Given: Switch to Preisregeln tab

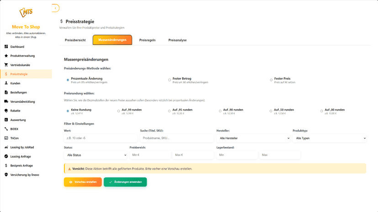Looking at the screenshot, I should pos(147,40).
